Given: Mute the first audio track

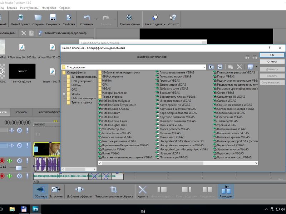Looking at the screenshot, I should click(x=20, y=161).
